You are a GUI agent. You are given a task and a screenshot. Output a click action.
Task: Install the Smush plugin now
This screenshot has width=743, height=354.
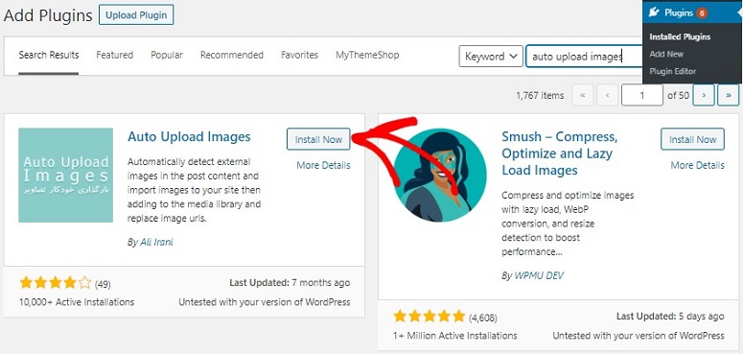tap(692, 139)
